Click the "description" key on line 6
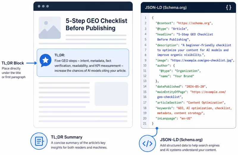The width and height of the screenshot is (238, 155). coord(167,45)
